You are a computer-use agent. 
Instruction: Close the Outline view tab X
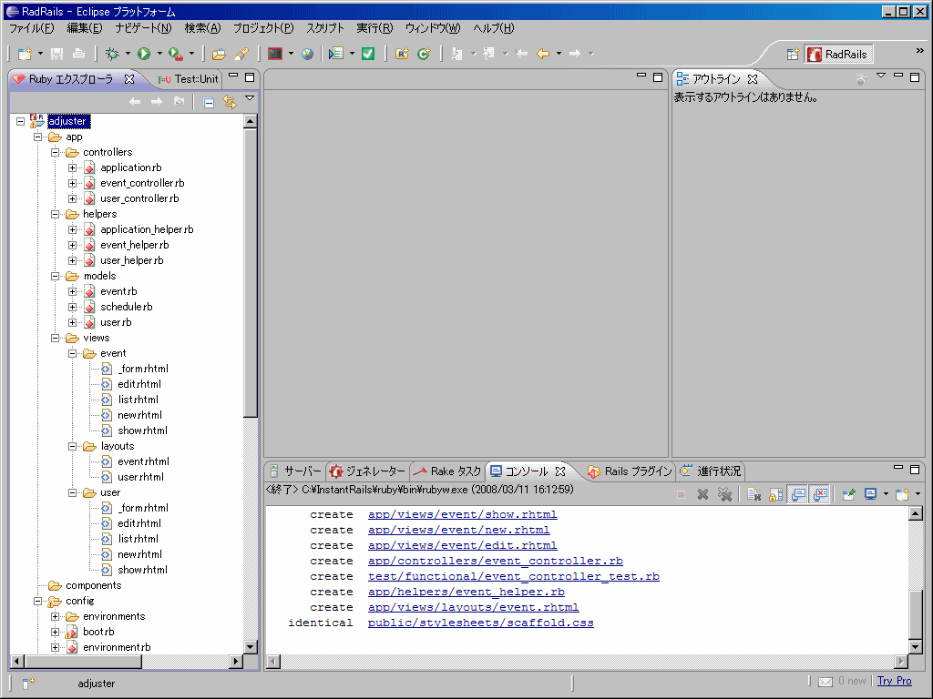point(752,78)
